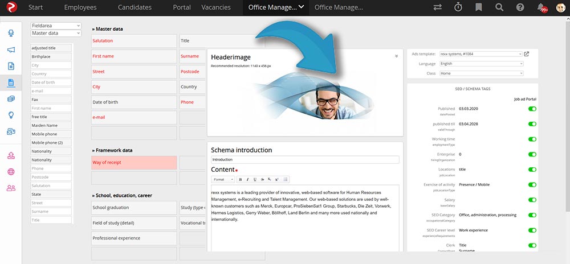Apply superscript formatting in Content editor
The width and height of the screenshot is (570, 264).
coord(276,179)
